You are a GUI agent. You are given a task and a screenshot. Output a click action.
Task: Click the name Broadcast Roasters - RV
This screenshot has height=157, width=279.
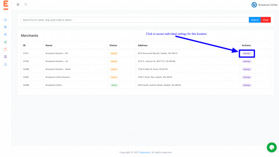[57, 53]
